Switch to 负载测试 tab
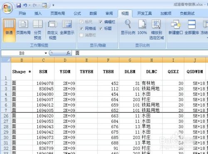The image size is (208, 154). pos(187,13)
